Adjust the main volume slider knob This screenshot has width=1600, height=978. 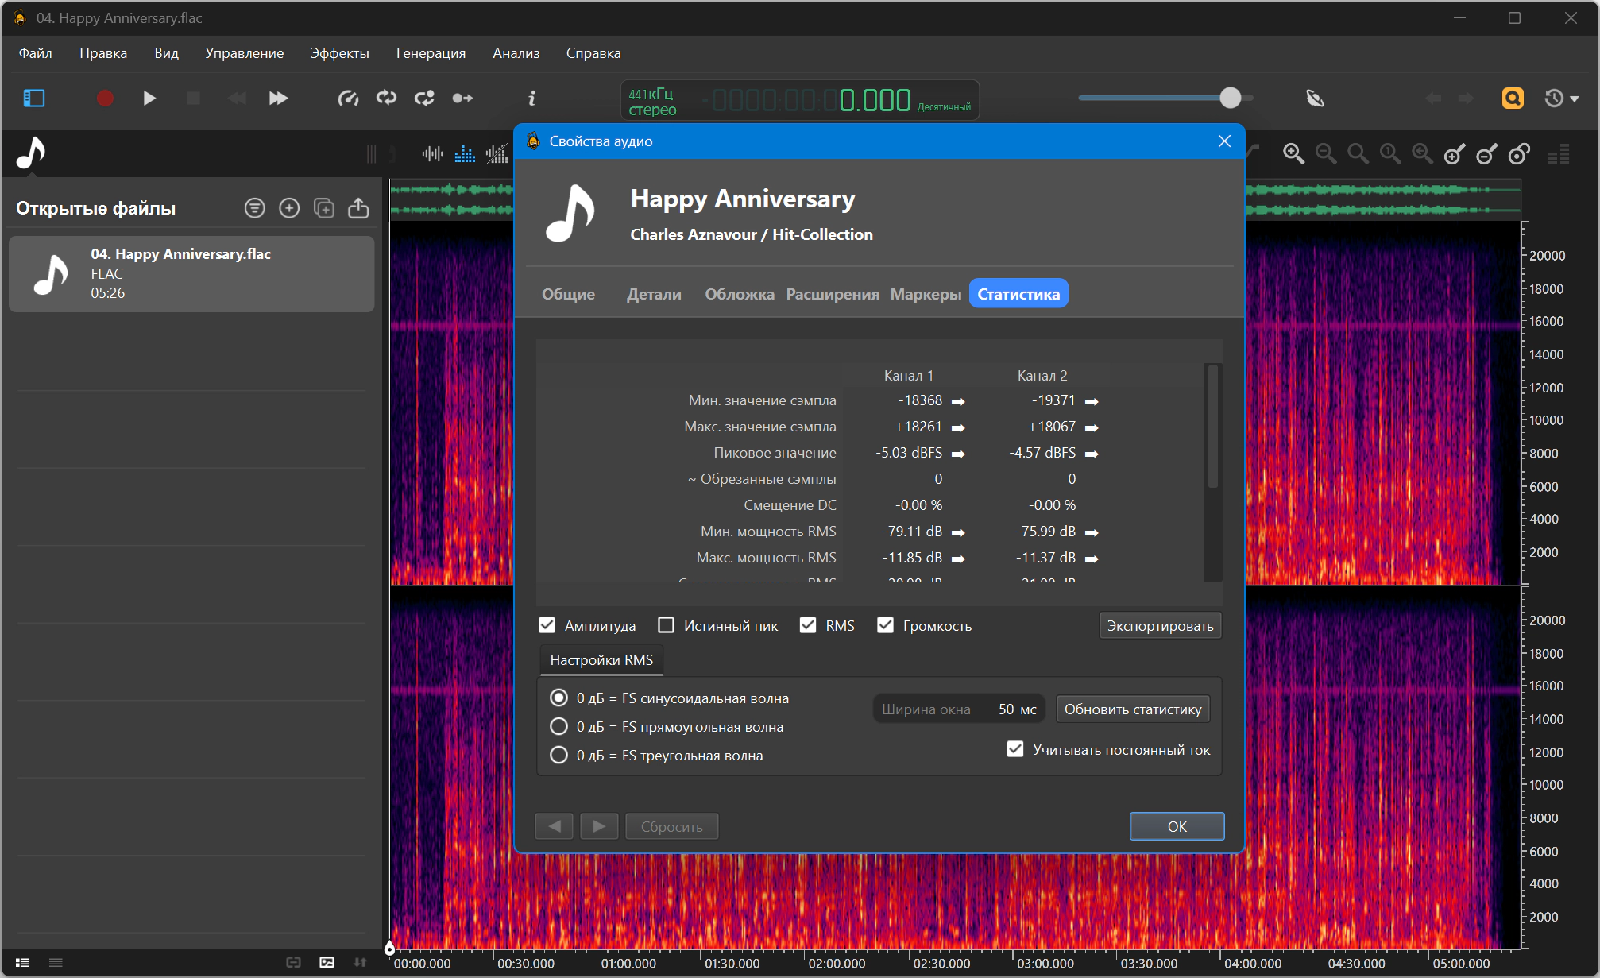click(x=1230, y=98)
